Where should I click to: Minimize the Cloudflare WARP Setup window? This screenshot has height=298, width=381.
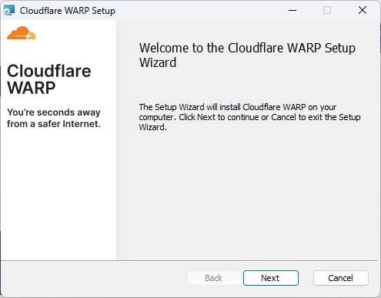(292, 10)
